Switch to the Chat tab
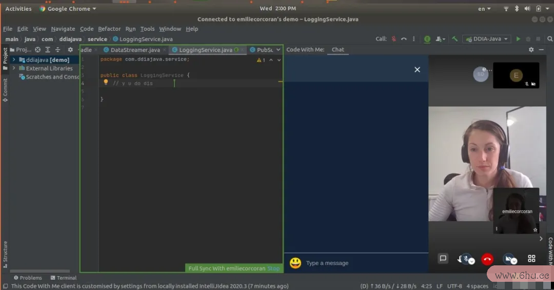The width and height of the screenshot is (554, 290). point(338,49)
